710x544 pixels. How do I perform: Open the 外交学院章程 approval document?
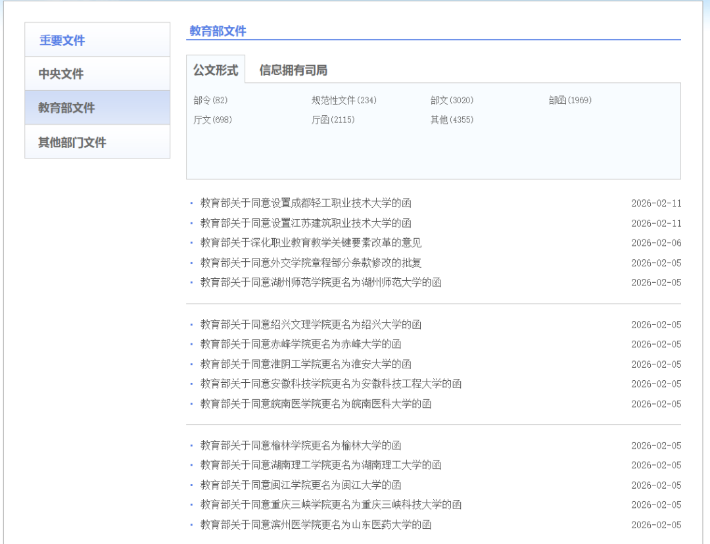(x=311, y=262)
